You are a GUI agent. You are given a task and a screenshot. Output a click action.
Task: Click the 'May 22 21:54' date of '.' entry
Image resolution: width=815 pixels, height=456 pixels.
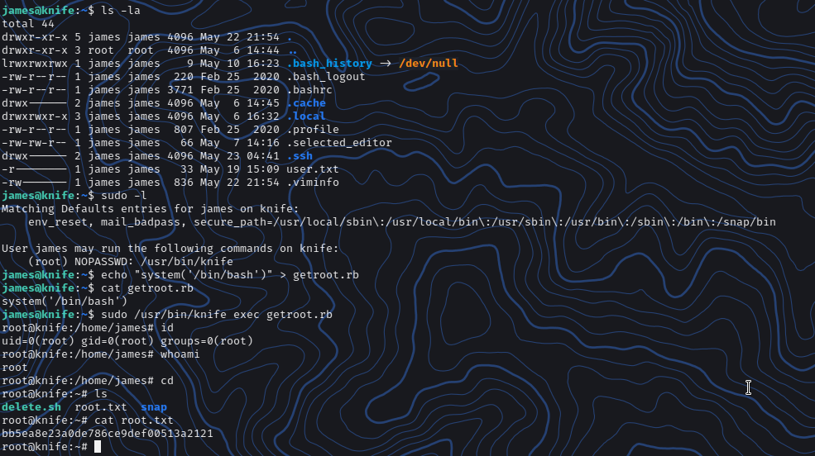[240, 37]
